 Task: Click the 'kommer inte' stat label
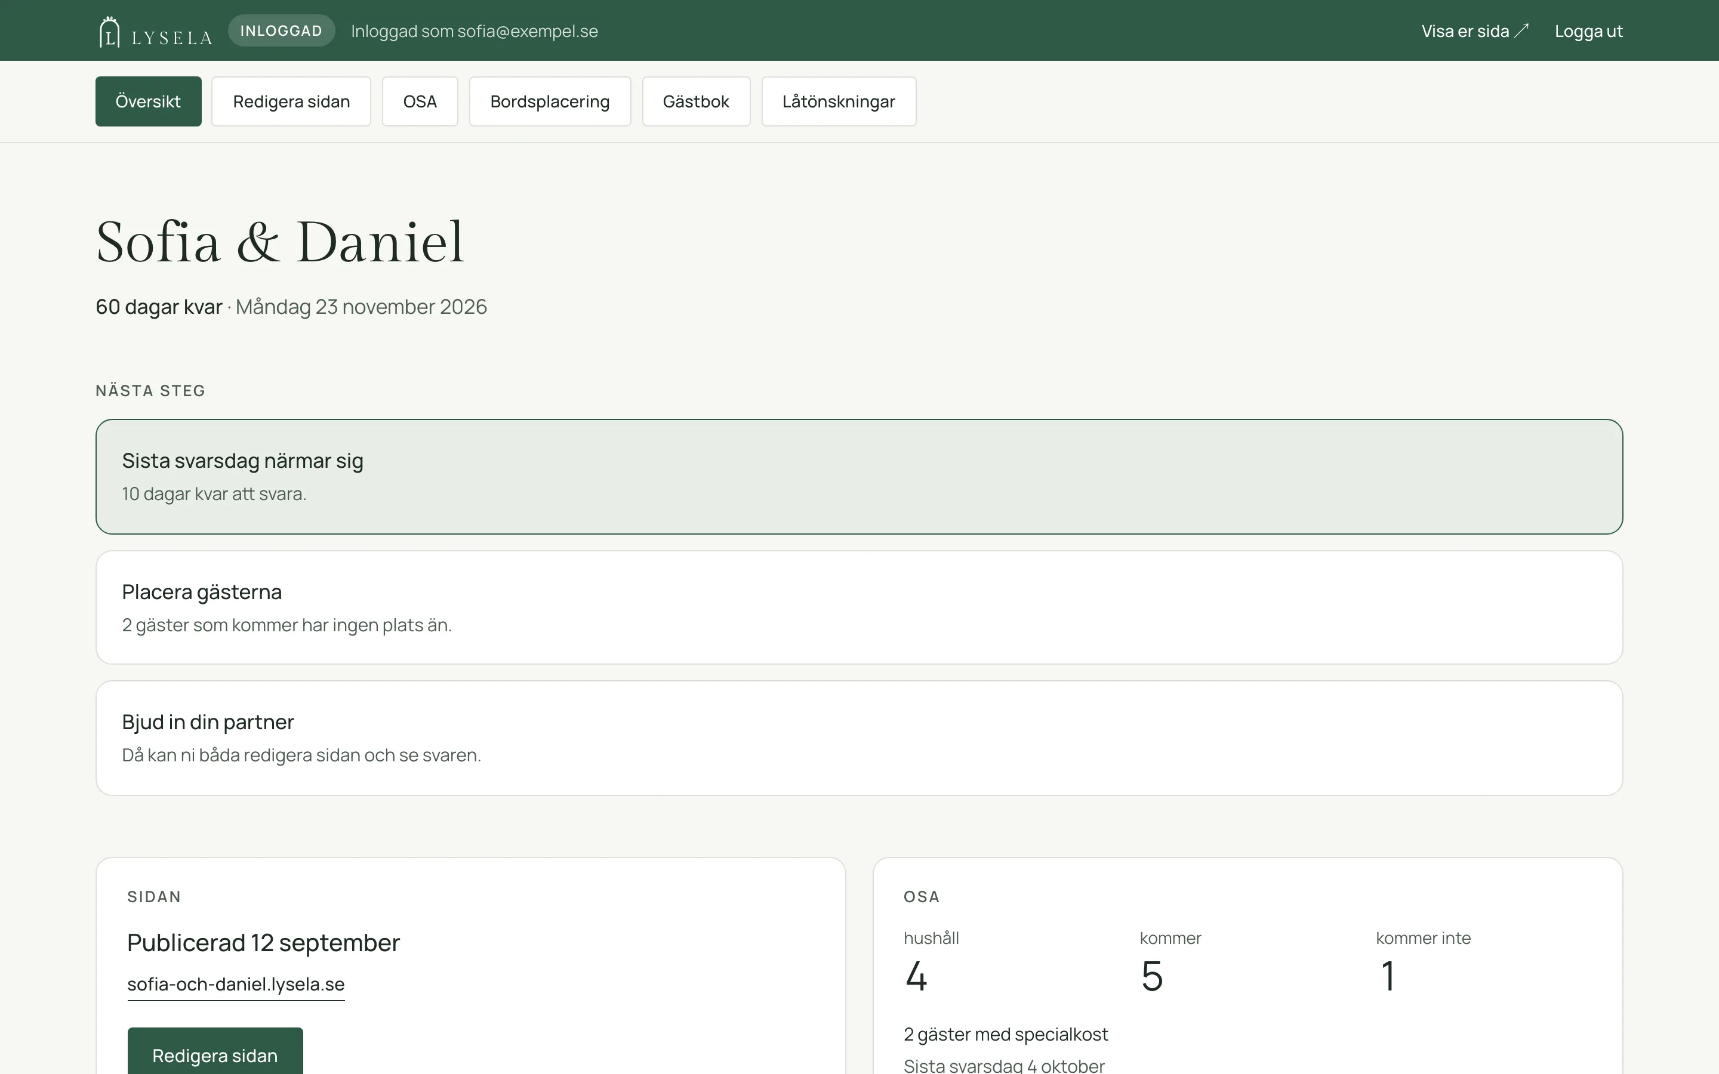click(x=1424, y=939)
